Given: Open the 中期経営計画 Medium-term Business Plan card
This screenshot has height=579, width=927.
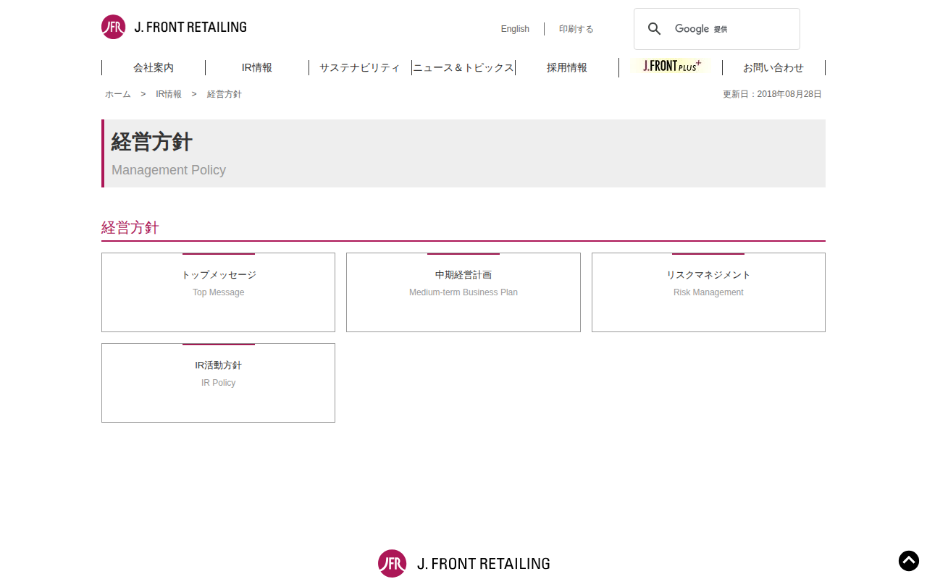Looking at the screenshot, I should tap(463, 292).
